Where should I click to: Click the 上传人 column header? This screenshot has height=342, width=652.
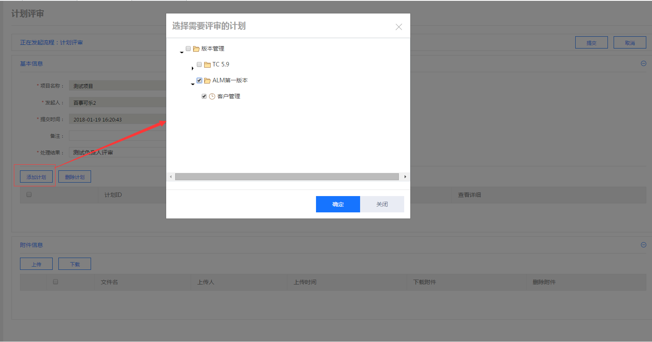coord(206,282)
